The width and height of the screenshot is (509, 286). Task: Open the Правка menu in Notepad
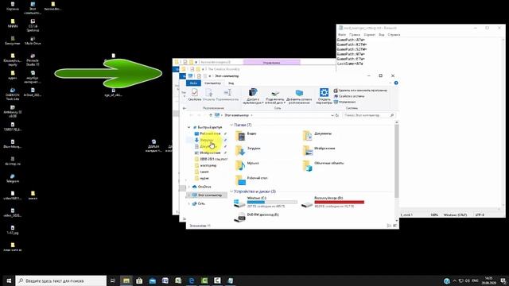[355, 35]
